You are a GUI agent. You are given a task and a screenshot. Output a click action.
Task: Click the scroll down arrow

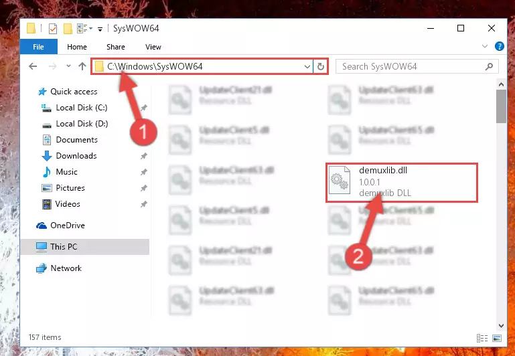click(501, 325)
